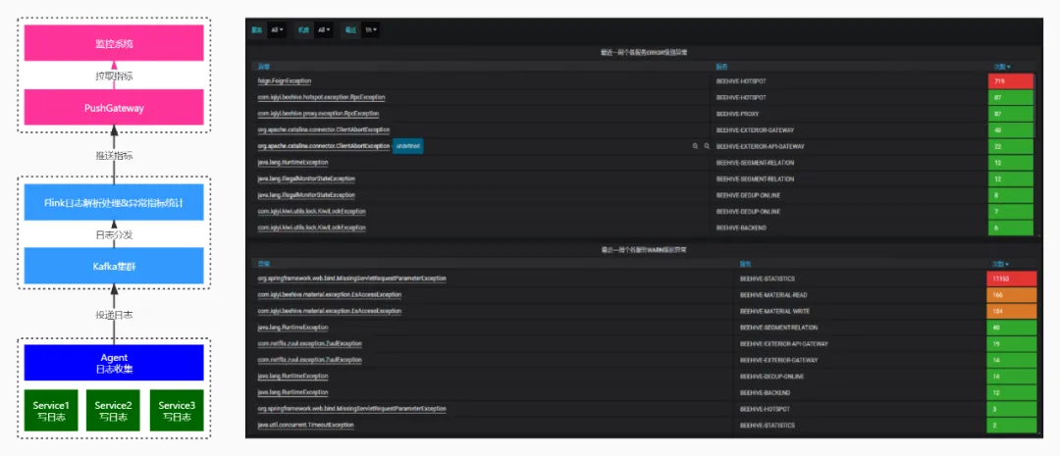Select the pink 监控系统 box
Screen dimensions: 1060x456
(114, 44)
